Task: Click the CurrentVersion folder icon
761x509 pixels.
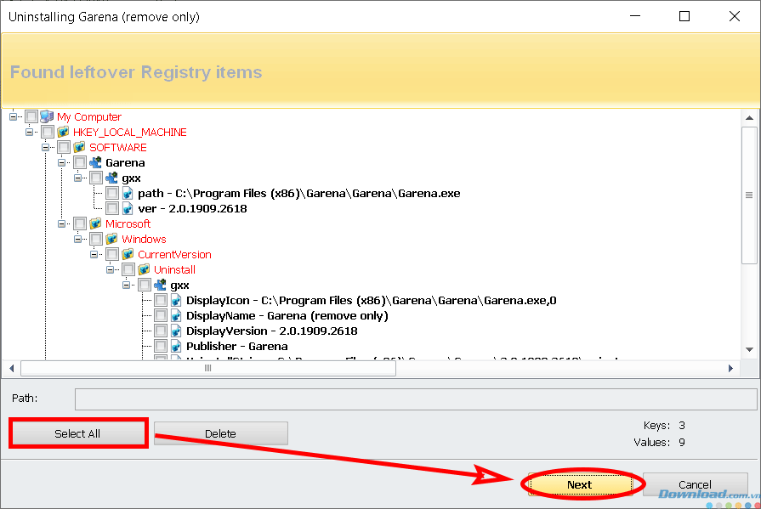Action: [x=128, y=254]
